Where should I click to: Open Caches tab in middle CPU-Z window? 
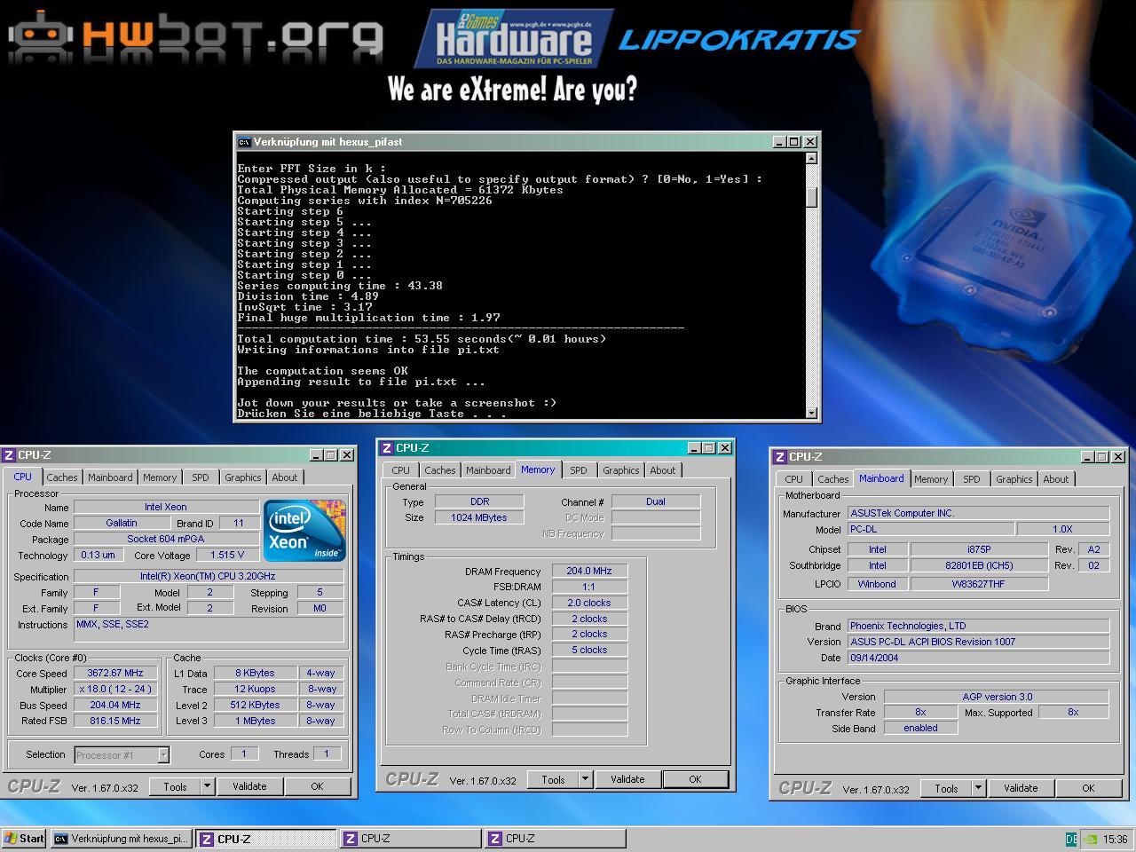(x=440, y=470)
